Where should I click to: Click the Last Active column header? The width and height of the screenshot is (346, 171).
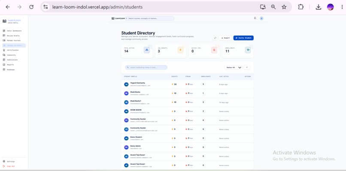pos(224,76)
